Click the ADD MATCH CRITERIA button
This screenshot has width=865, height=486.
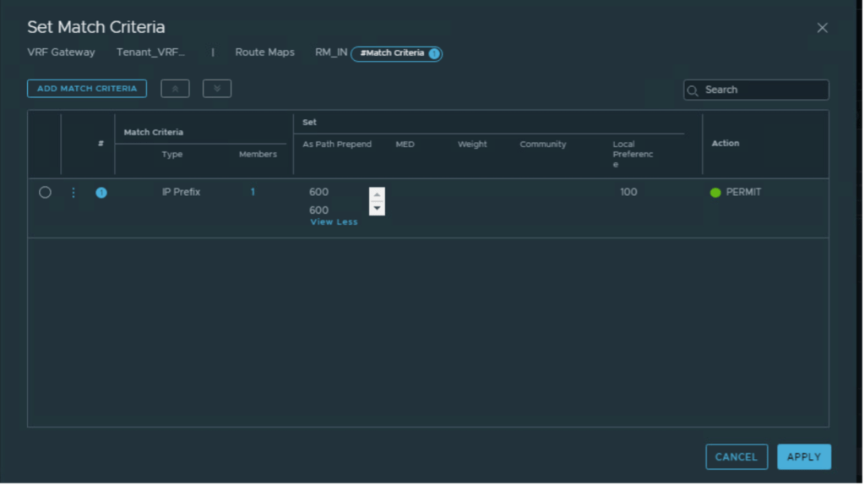[x=87, y=89]
